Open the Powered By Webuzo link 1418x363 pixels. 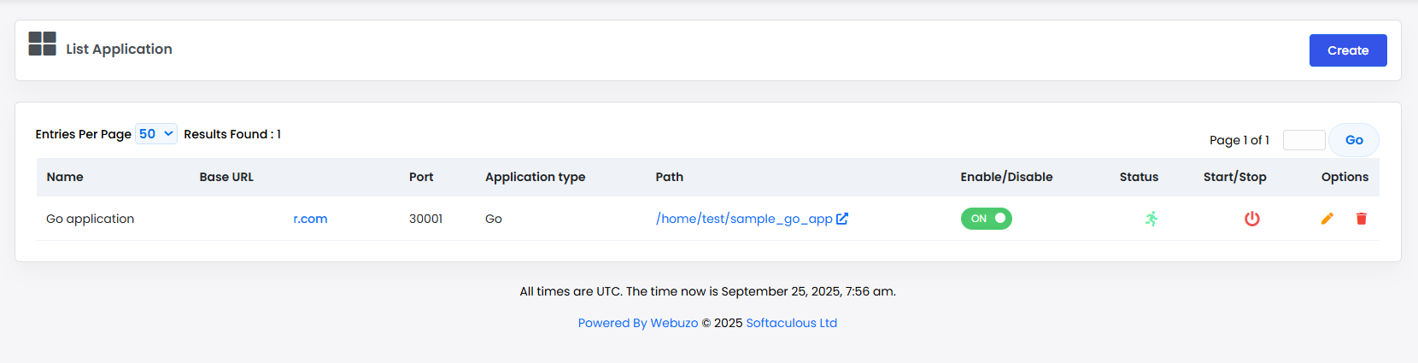point(638,323)
